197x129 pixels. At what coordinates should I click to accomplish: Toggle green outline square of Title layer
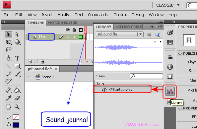tap(81, 37)
